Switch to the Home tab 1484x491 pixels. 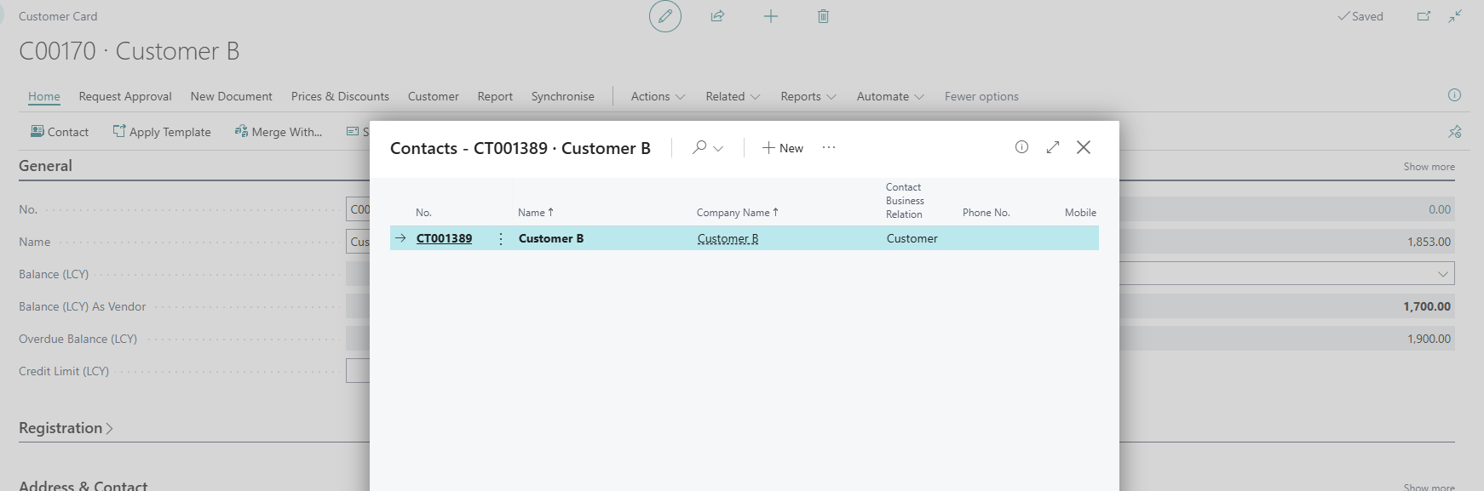click(44, 97)
